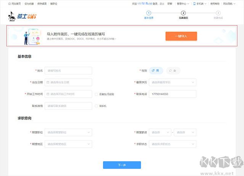Open the 求职状态 dropdown
The image size is (244, 176).
172,144
